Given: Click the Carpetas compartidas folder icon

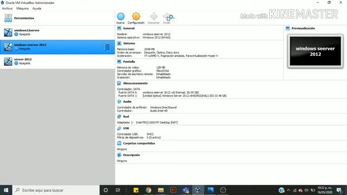Looking at the screenshot, I should point(119,143).
